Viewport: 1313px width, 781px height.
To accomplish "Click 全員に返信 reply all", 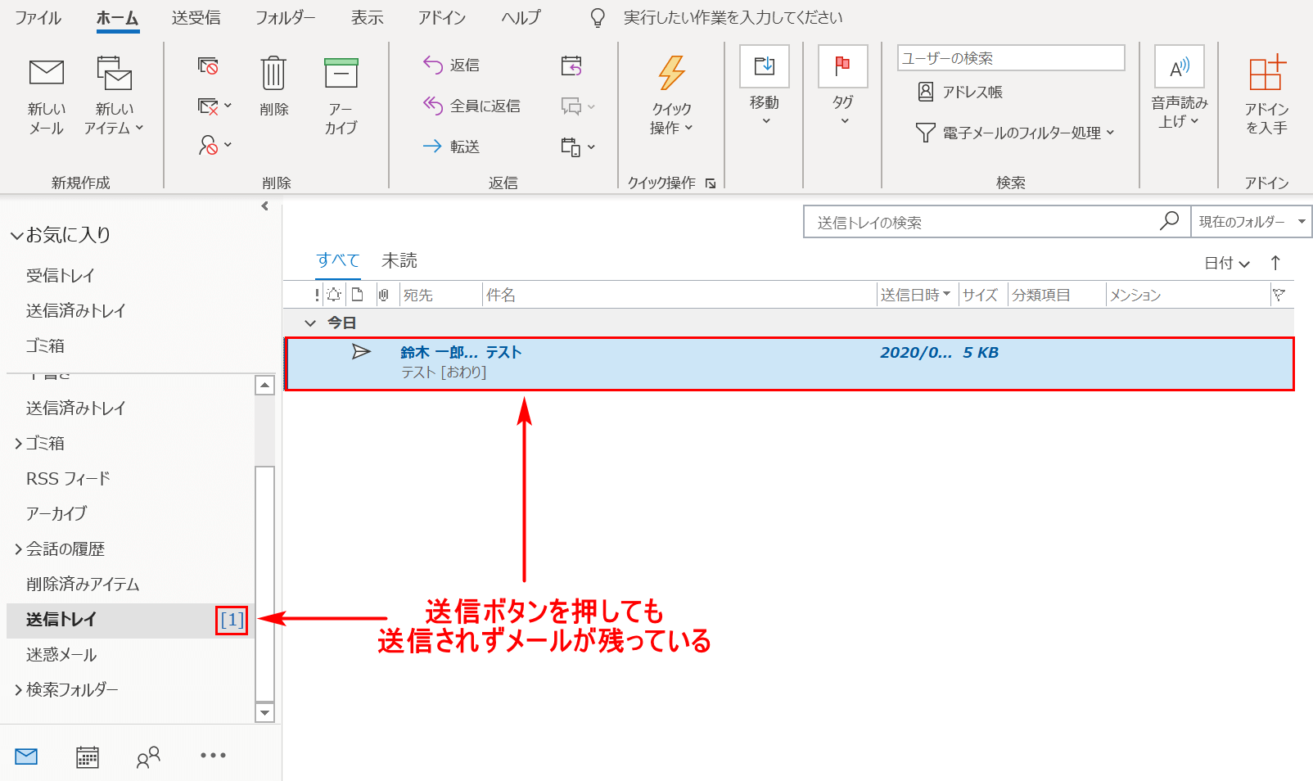I will coord(472,106).
